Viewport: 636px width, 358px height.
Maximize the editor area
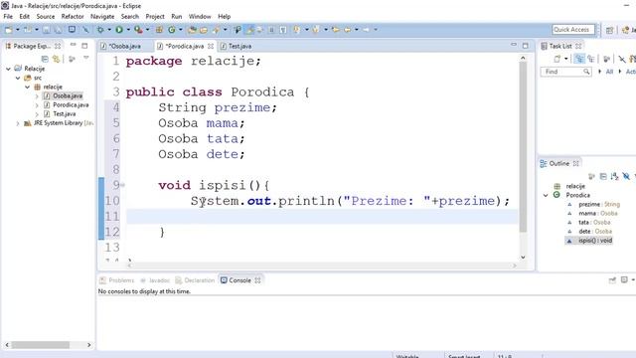(526, 46)
